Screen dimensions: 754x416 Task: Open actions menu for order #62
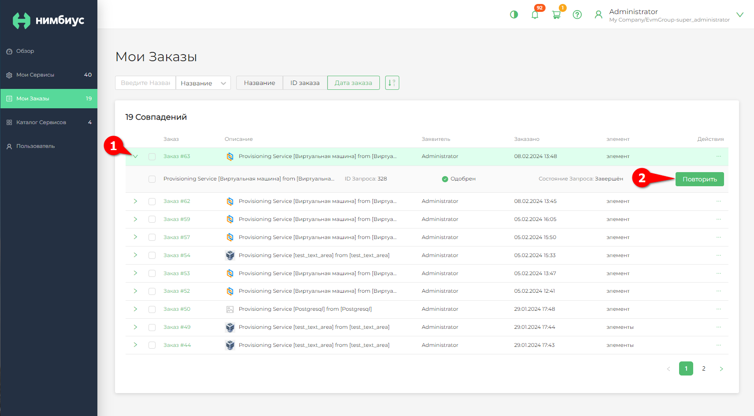click(719, 201)
